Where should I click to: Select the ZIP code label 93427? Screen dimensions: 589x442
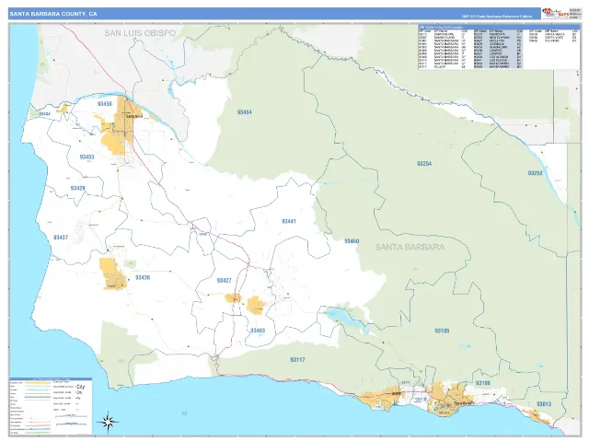pyautogui.click(x=224, y=280)
